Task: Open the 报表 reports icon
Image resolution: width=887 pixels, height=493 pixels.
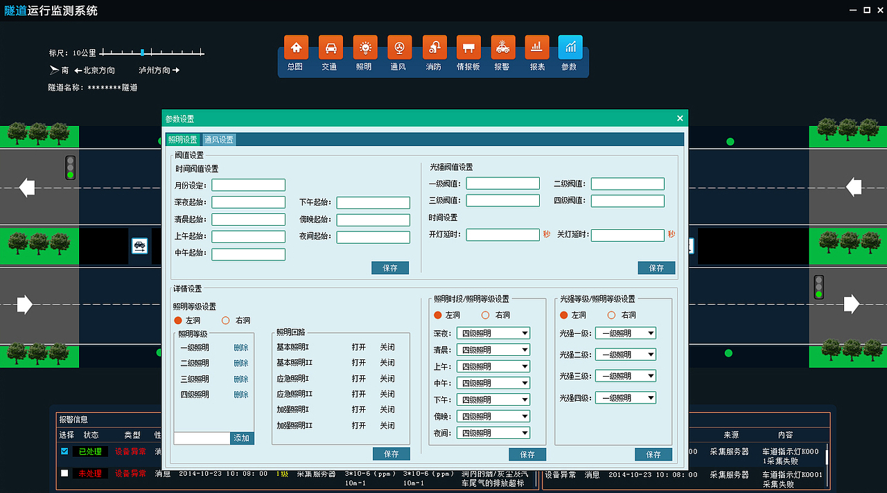Action: tap(537, 48)
